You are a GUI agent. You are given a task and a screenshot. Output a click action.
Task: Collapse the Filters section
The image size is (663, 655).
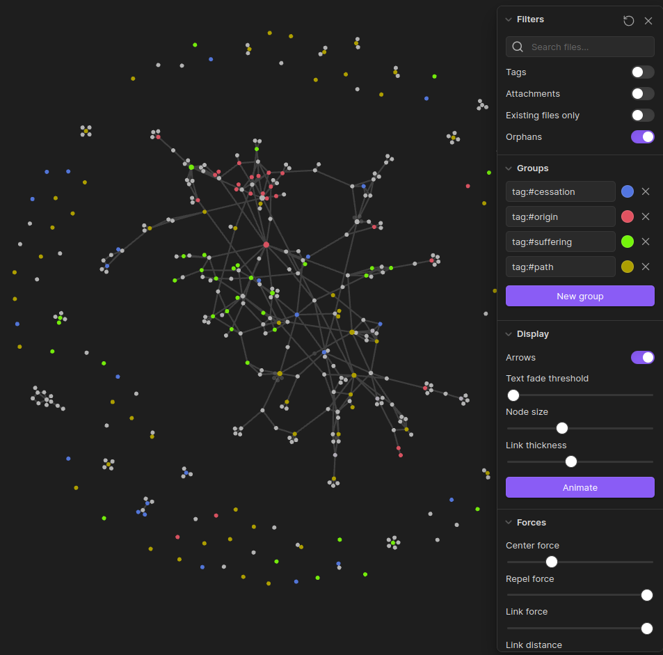coord(509,19)
